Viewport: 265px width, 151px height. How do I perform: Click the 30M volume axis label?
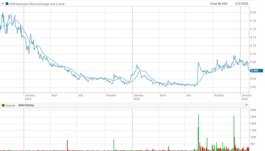tap(253, 110)
